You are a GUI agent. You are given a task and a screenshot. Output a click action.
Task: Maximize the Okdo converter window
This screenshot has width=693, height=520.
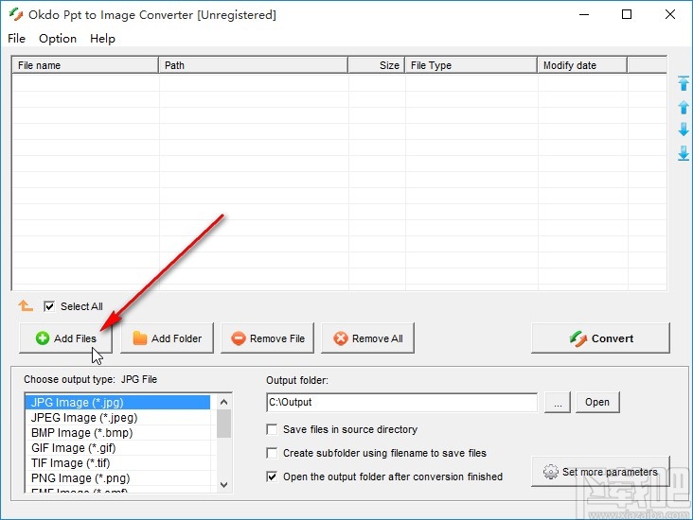click(x=627, y=14)
